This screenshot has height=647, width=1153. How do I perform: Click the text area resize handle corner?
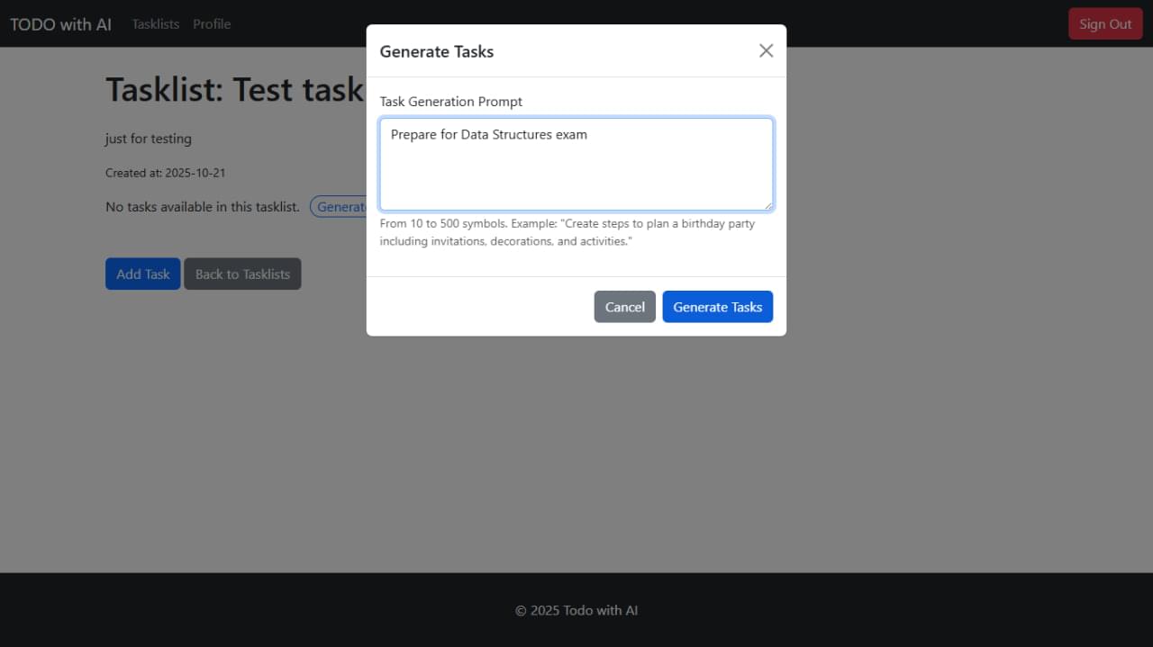767,205
